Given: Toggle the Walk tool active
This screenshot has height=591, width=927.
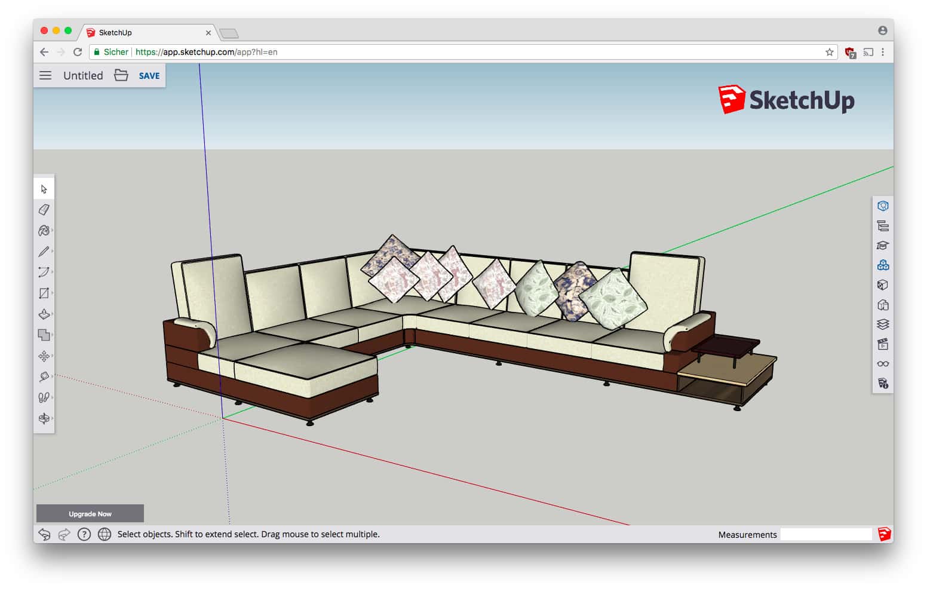Looking at the screenshot, I should coord(44,396).
